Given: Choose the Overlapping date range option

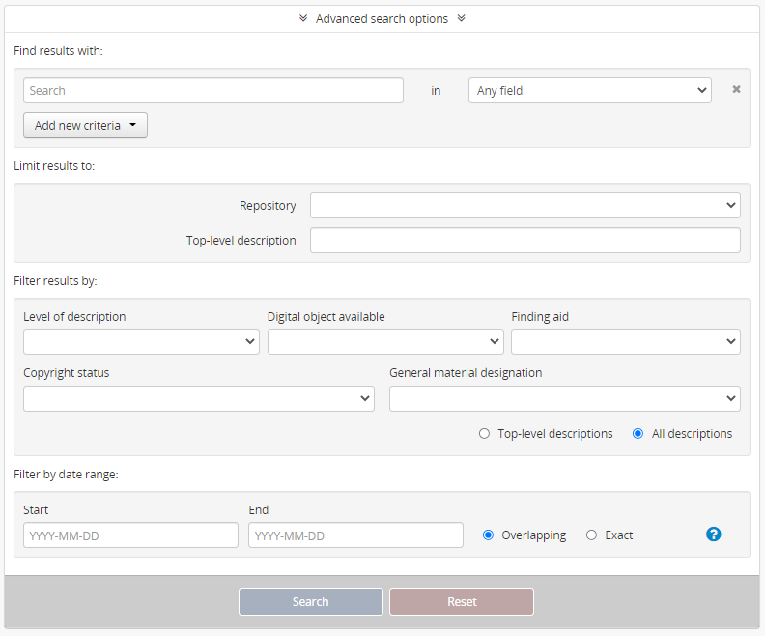Looking at the screenshot, I should pyautogui.click(x=488, y=535).
